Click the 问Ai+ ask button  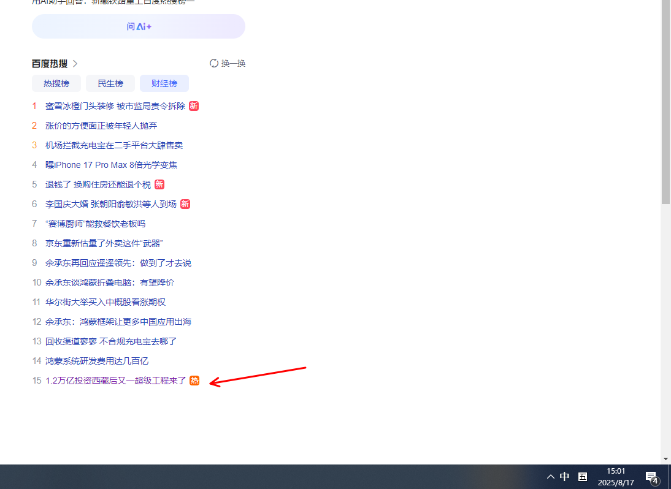[x=138, y=26]
